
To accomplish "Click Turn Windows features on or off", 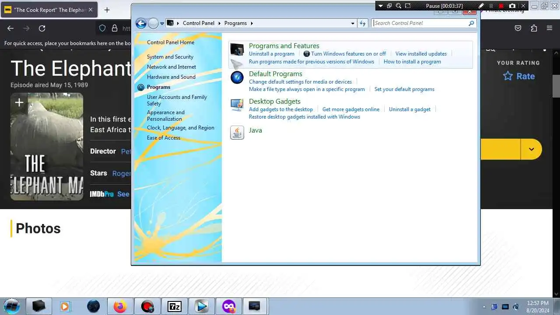I will (348, 54).
